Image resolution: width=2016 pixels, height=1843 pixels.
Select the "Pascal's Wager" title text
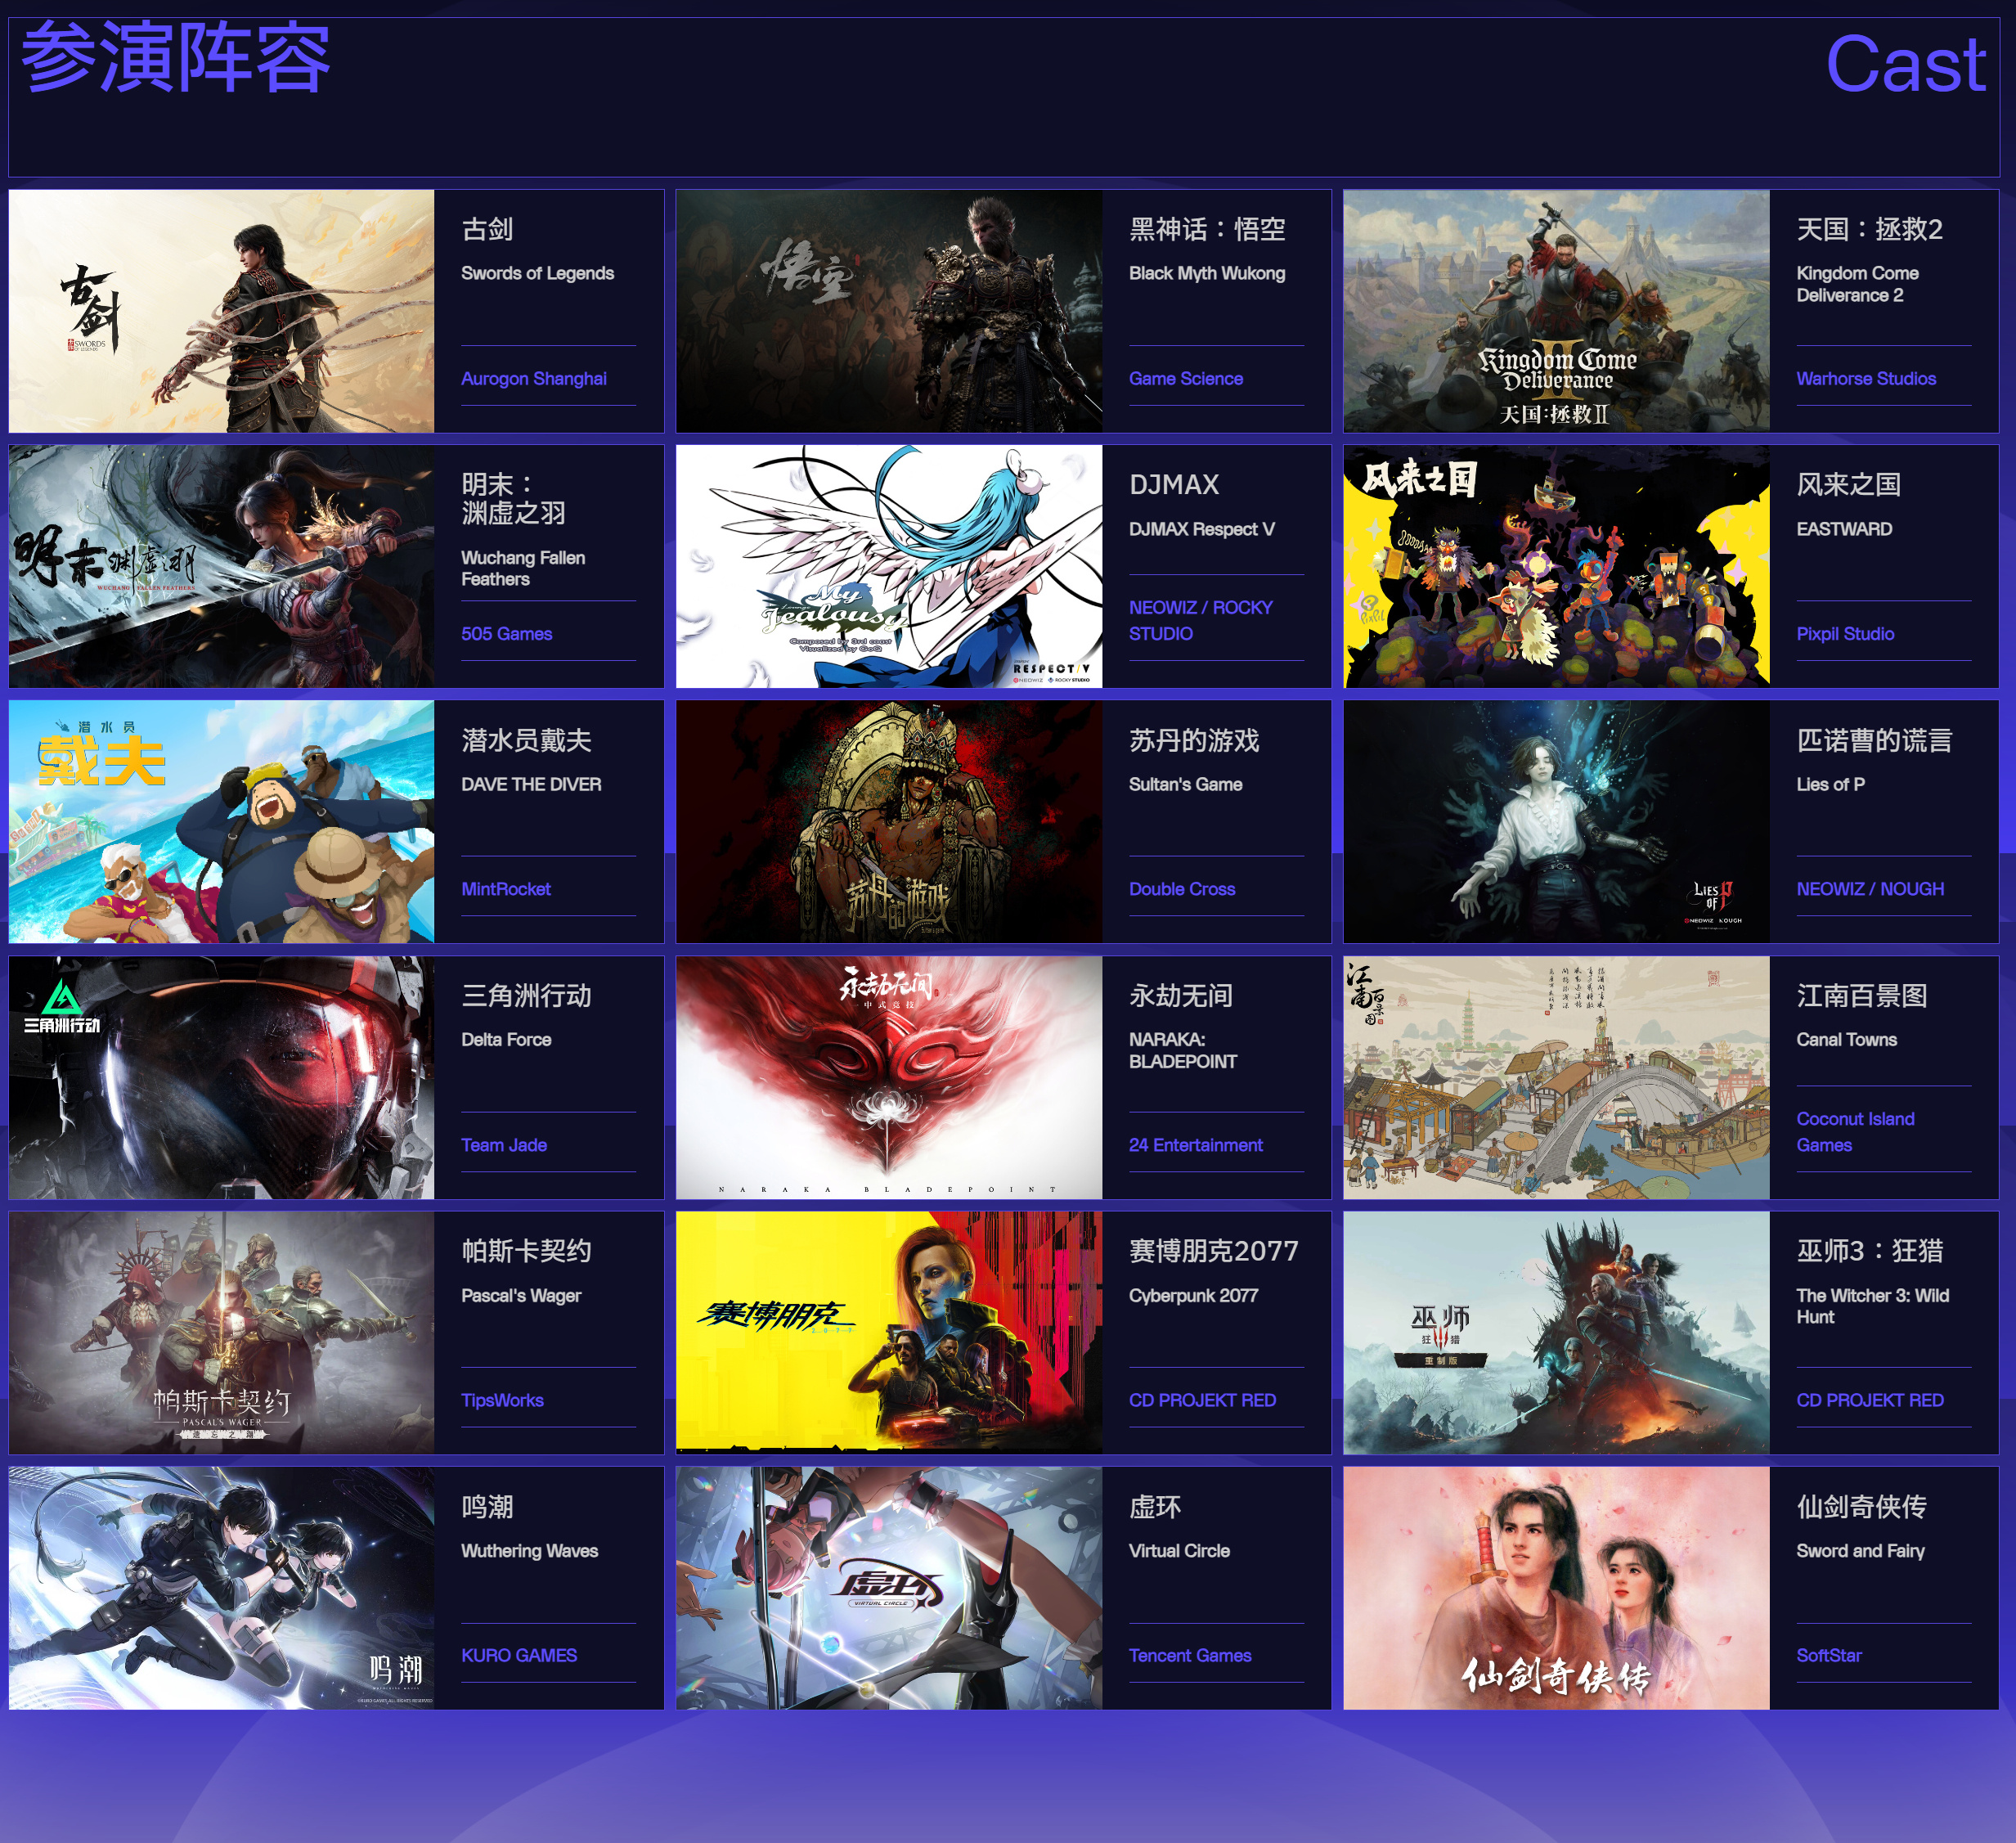(521, 1294)
